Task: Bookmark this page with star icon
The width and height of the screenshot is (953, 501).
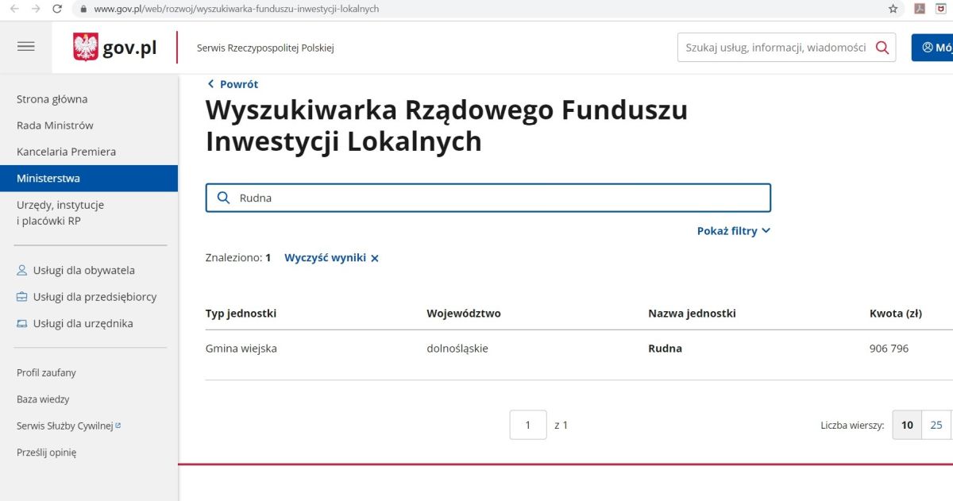Action: click(x=893, y=9)
